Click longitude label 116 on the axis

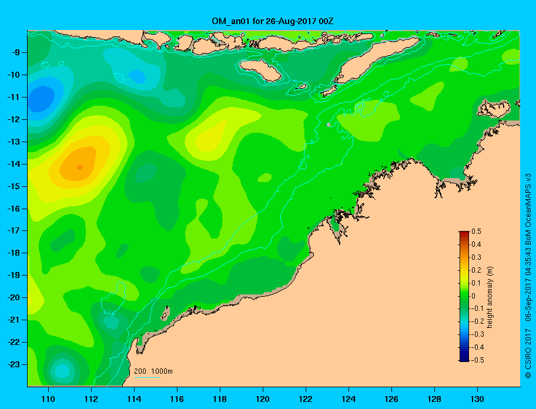(177, 399)
